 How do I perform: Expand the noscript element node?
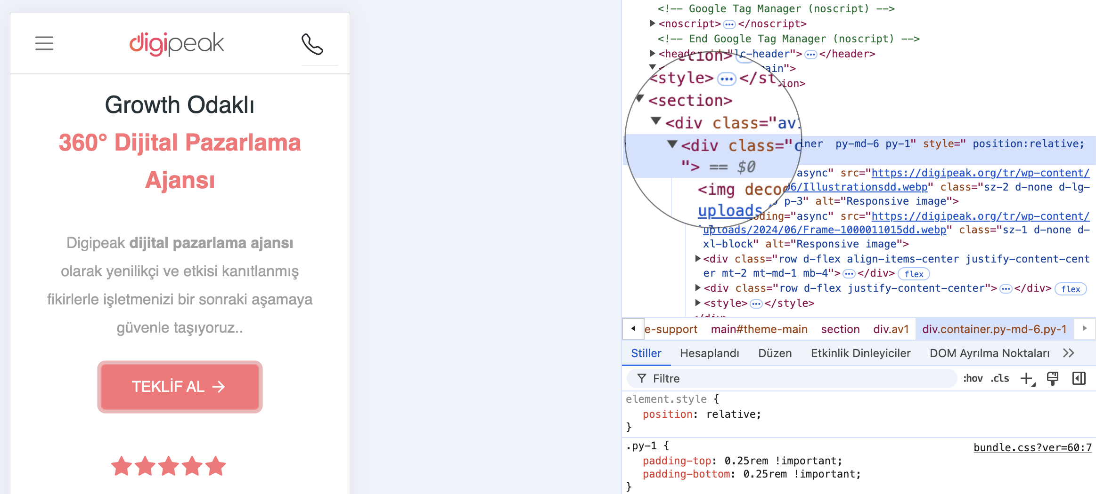click(x=653, y=23)
